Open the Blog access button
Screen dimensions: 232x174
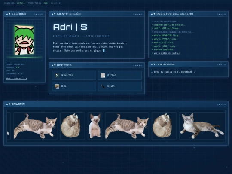(74, 86)
